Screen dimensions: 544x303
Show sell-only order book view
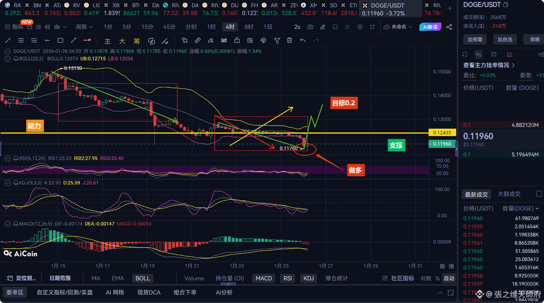coord(510,54)
